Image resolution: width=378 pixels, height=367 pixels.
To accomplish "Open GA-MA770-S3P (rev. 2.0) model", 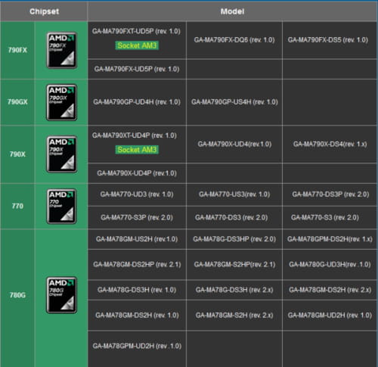I will pyautogui.click(x=137, y=217).
